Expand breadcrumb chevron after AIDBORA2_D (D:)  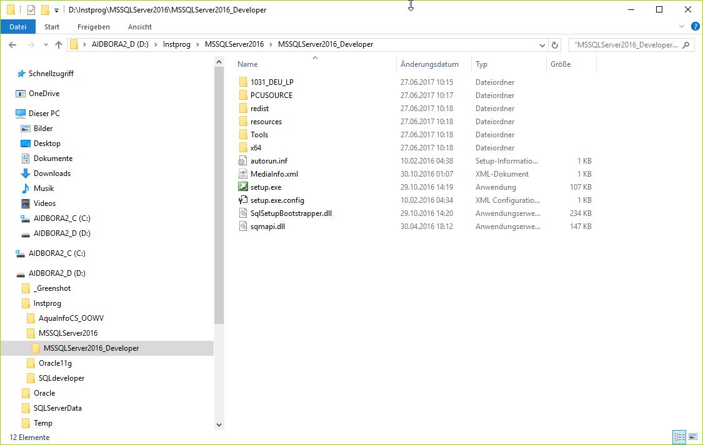click(156, 44)
